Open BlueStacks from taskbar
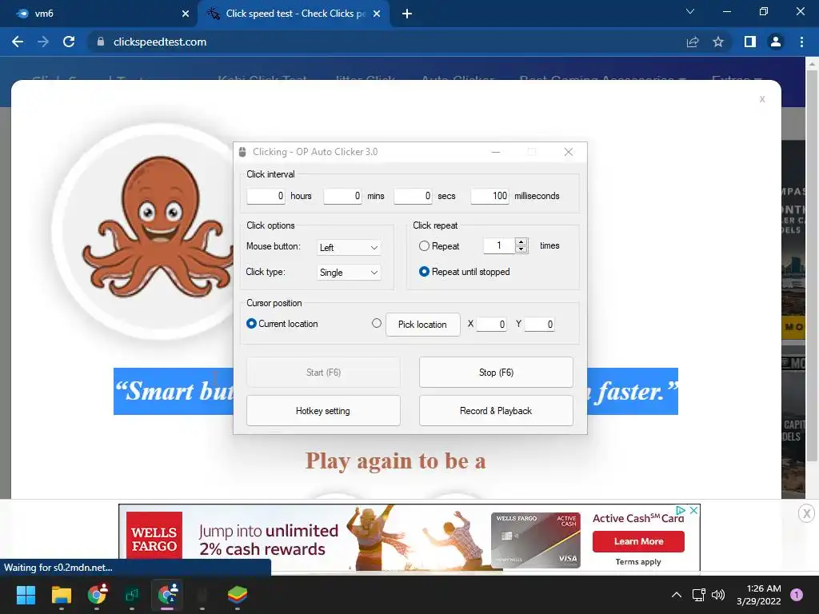819x614 pixels. click(237, 595)
